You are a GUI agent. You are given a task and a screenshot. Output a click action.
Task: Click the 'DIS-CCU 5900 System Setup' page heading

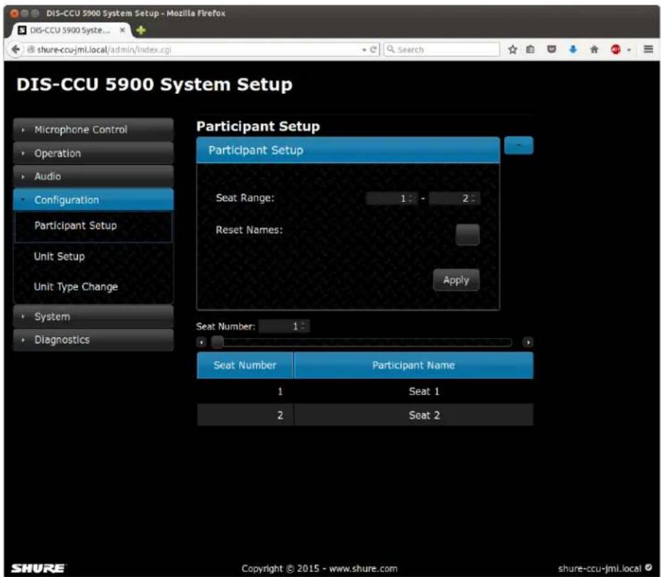coord(154,84)
